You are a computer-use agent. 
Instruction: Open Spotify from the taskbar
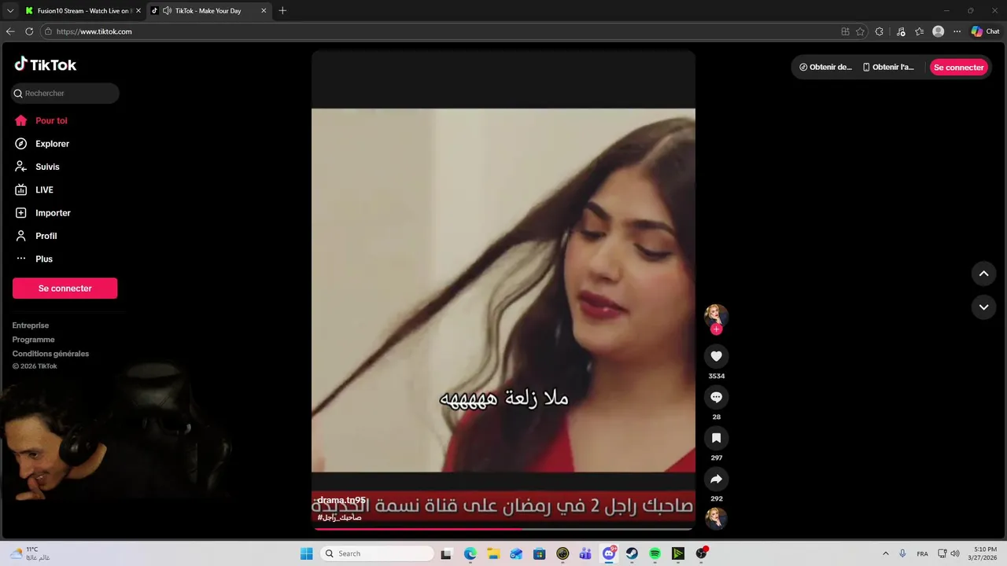point(655,553)
